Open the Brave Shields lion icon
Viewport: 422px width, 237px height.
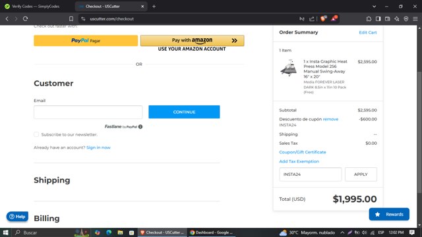click(323, 18)
